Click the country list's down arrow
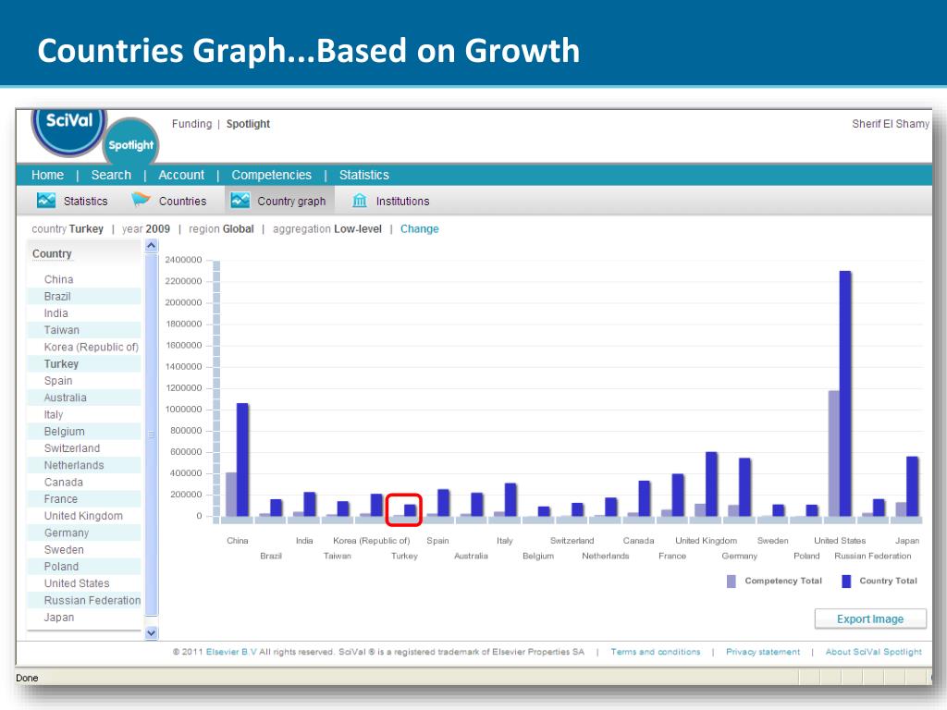This screenshot has height=710, width=947. click(x=152, y=632)
